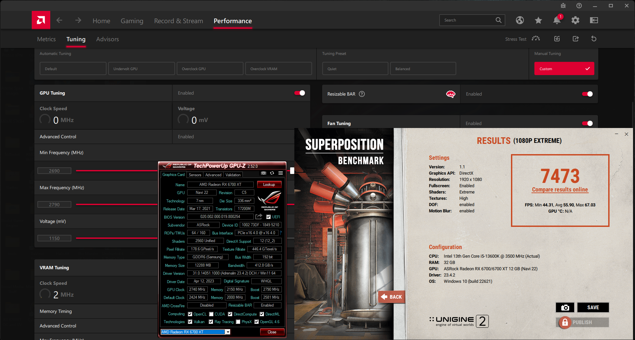The image size is (635, 340).
Task: Toggle Resizable BAR switch
Action: [587, 94]
